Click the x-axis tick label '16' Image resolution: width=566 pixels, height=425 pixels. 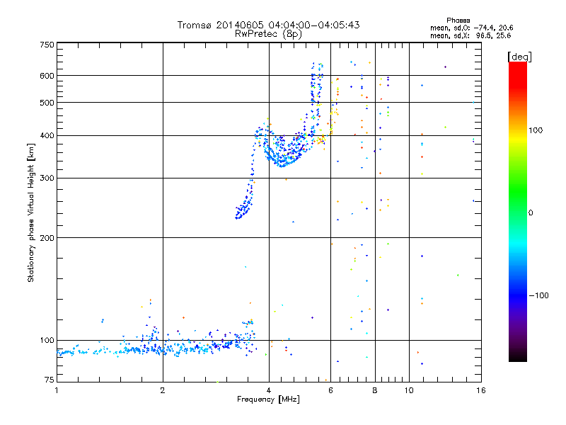(481, 390)
